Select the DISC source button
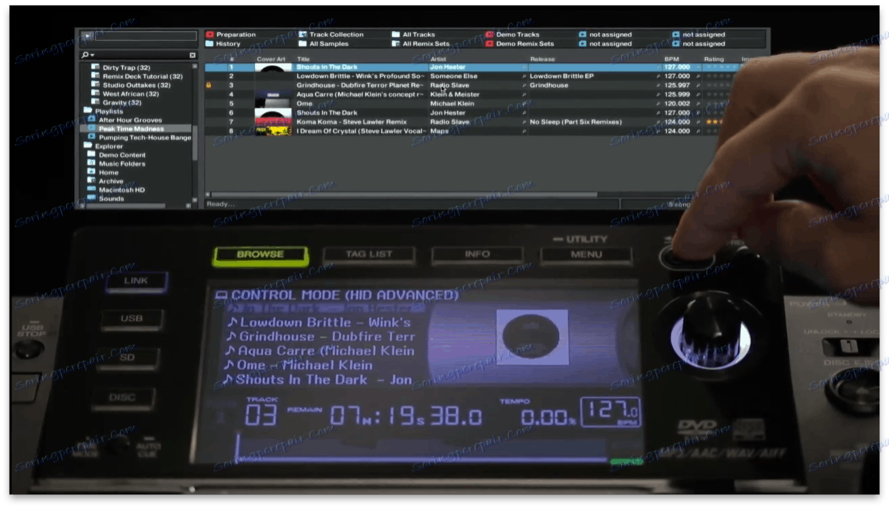889x508 pixels. [x=122, y=397]
